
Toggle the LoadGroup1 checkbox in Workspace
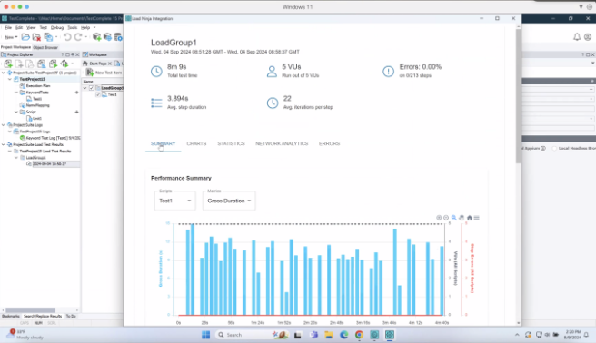tap(91, 88)
